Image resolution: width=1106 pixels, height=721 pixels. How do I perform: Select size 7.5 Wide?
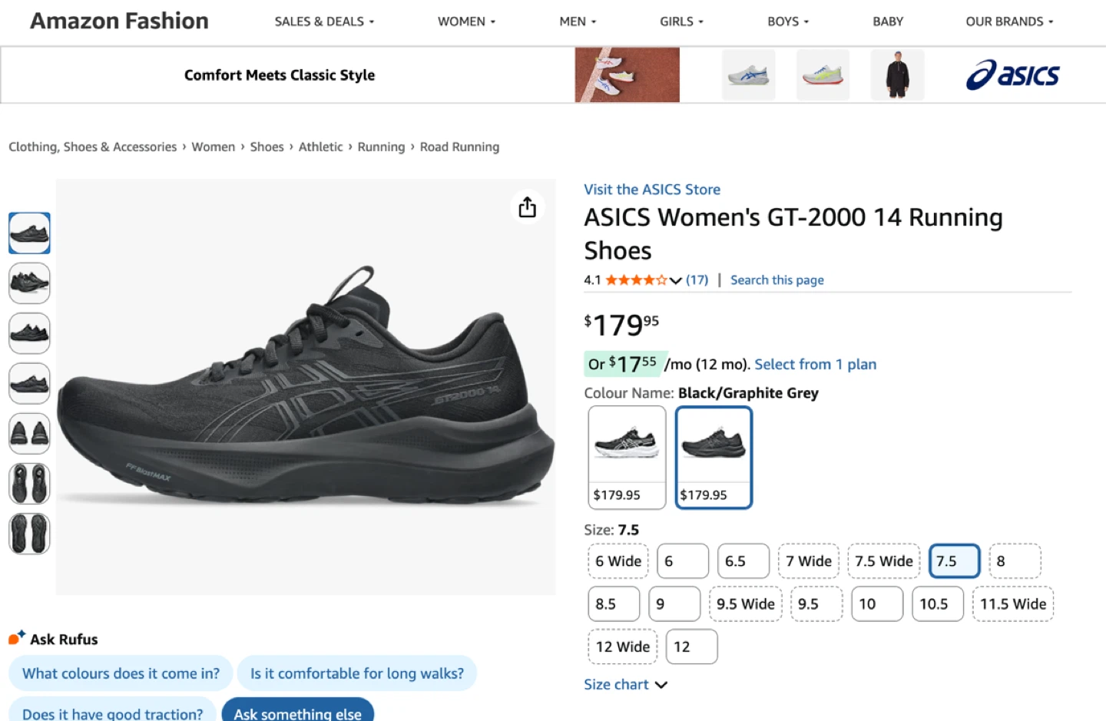[884, 561]
